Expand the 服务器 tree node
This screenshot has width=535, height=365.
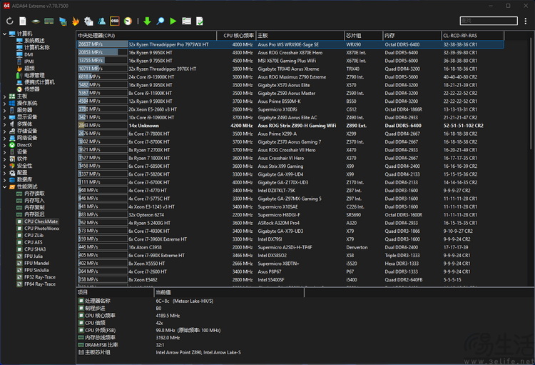(x=4, y=110)
